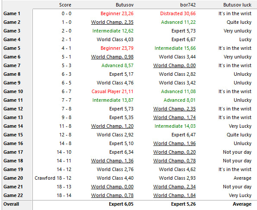Open Butusov's World Champ. 2,35 link in Game 2
257x210 pixels.
112,22
